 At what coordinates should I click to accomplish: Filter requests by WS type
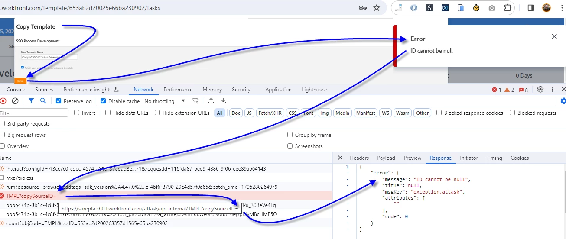tap(385, 113)
